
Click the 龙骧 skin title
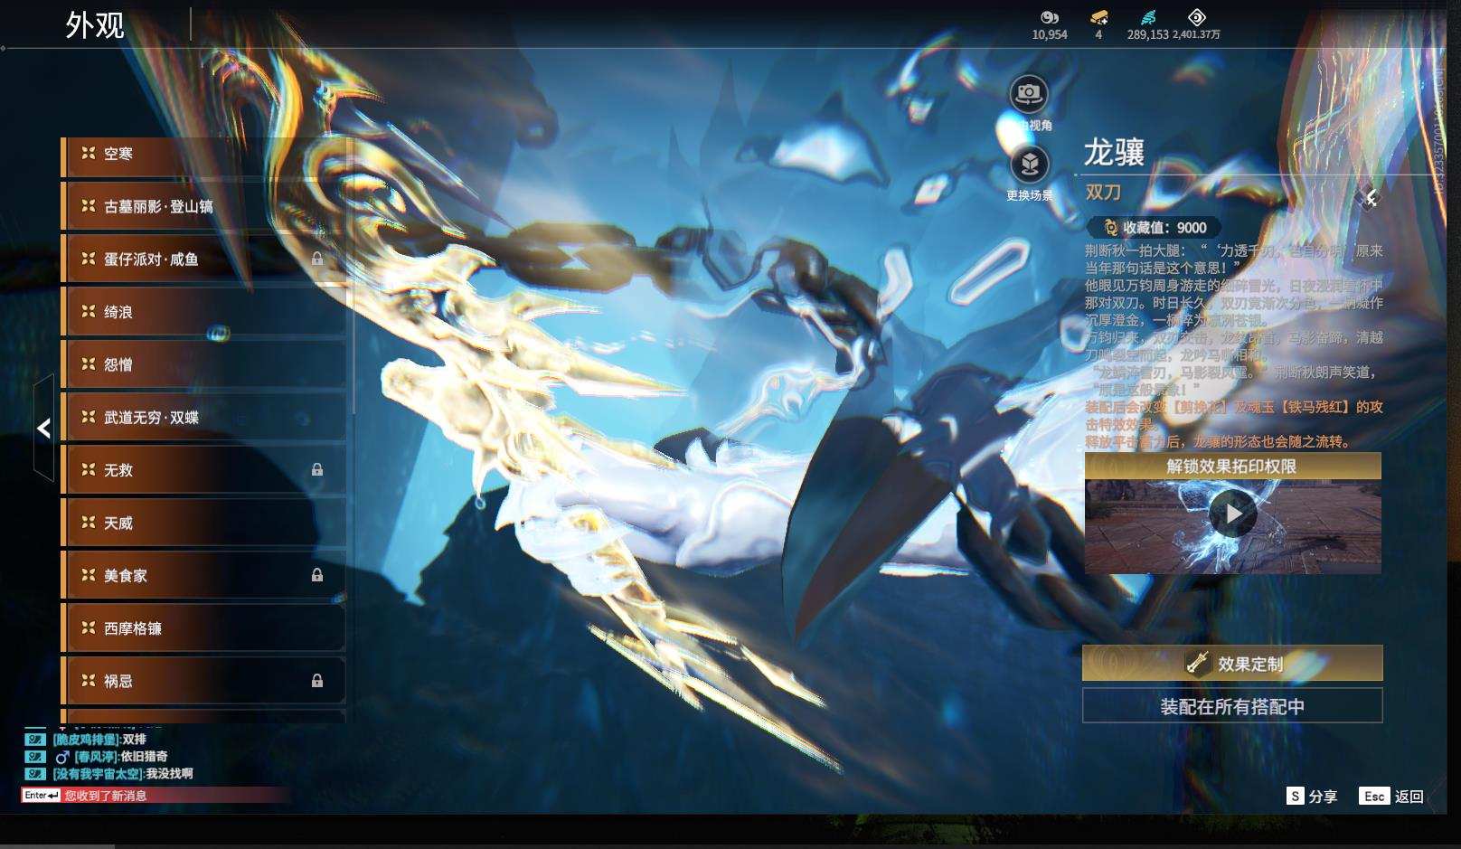pos(1115,153)
